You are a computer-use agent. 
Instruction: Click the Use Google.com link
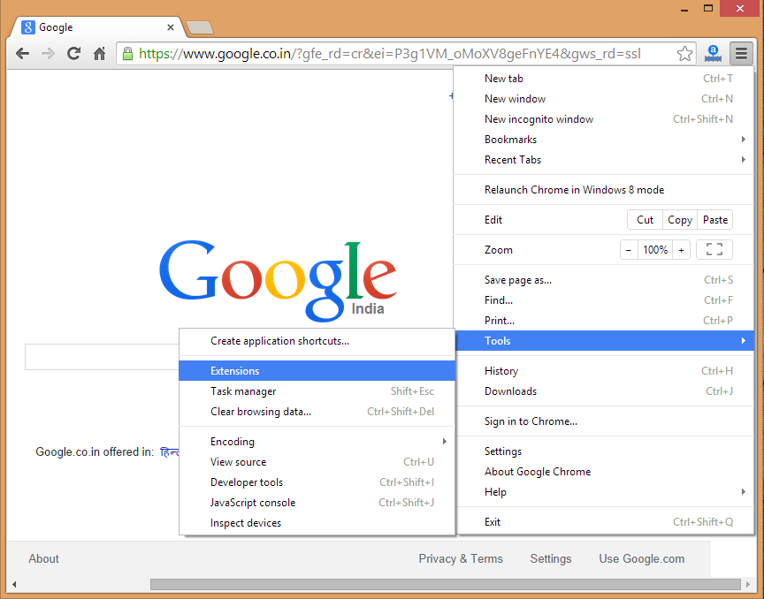641,558
